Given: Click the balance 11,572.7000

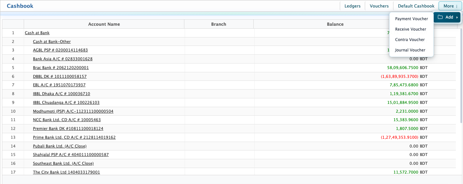Looking at the screenshot, I should pyautogui.click(x=406, y=172).
